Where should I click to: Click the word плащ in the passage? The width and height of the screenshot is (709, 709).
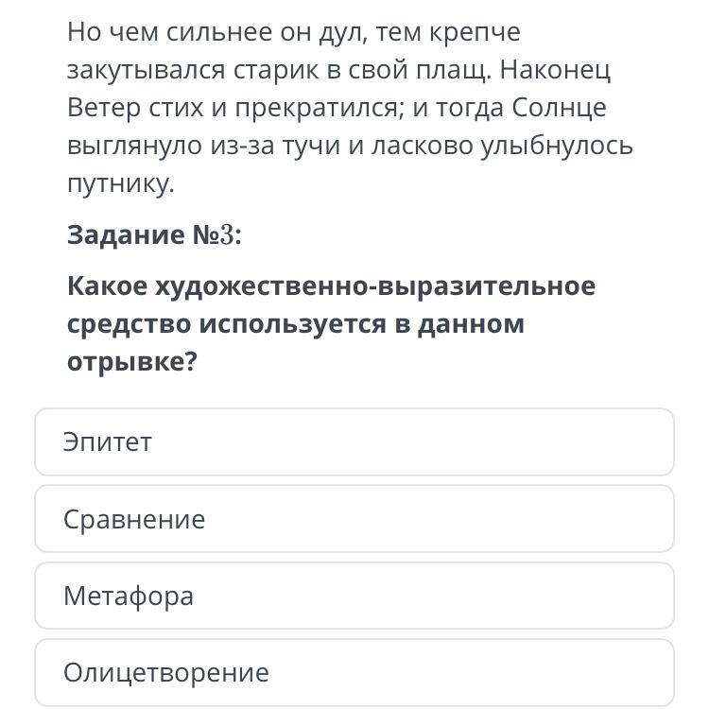[x=447, y=70]
